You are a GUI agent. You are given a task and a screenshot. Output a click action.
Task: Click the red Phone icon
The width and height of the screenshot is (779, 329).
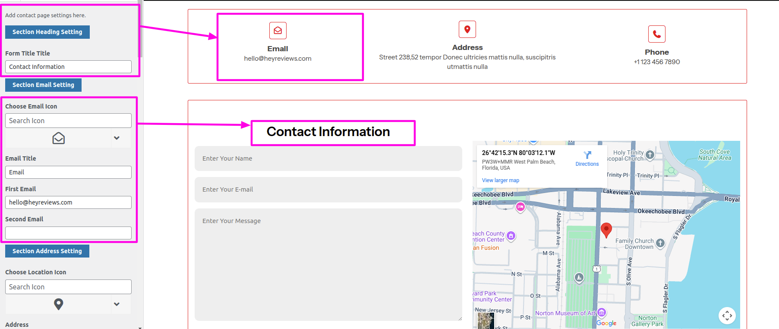pyautogui.click(x=656, y=34)
